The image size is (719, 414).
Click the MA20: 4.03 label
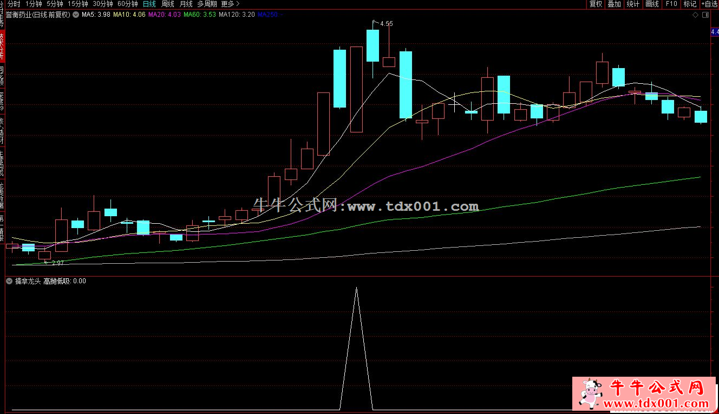tap(165, 15)
